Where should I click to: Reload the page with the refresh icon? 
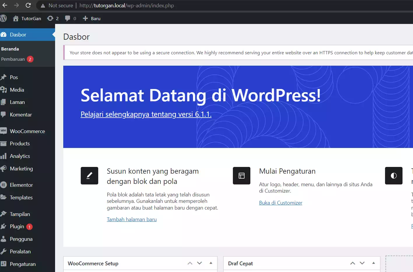click(x=28, y=5)
